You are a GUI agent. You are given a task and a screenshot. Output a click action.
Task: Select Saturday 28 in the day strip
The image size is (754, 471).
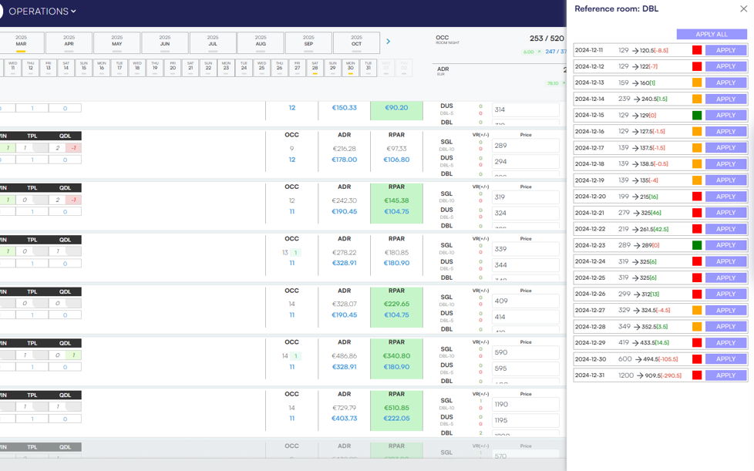315,68
